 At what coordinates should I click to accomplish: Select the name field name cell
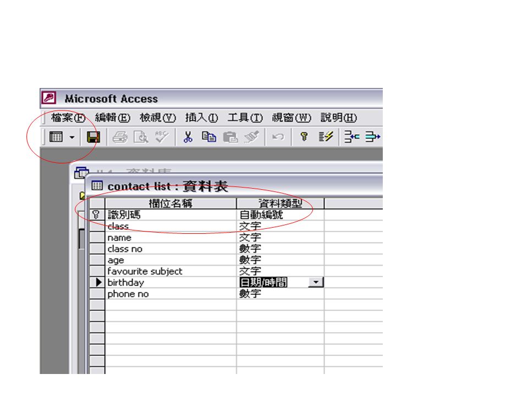tap(170, 238)
